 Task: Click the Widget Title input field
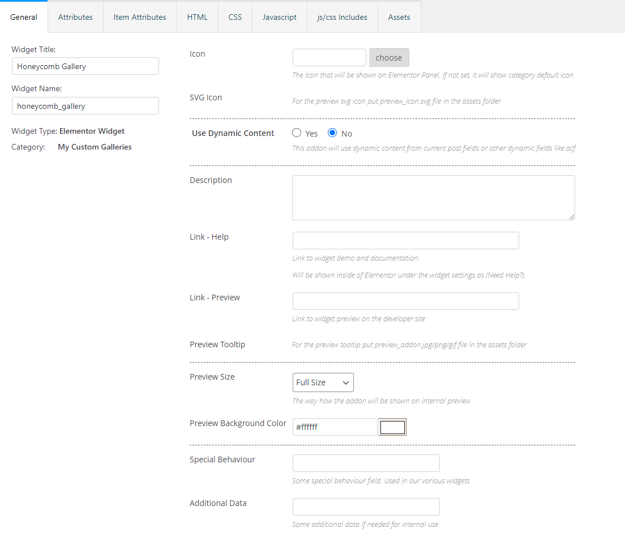pyautogui.click(x=85, y=66)
